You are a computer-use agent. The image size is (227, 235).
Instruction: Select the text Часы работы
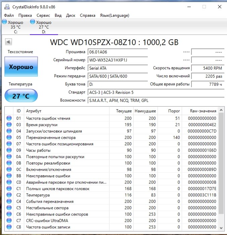38,150
